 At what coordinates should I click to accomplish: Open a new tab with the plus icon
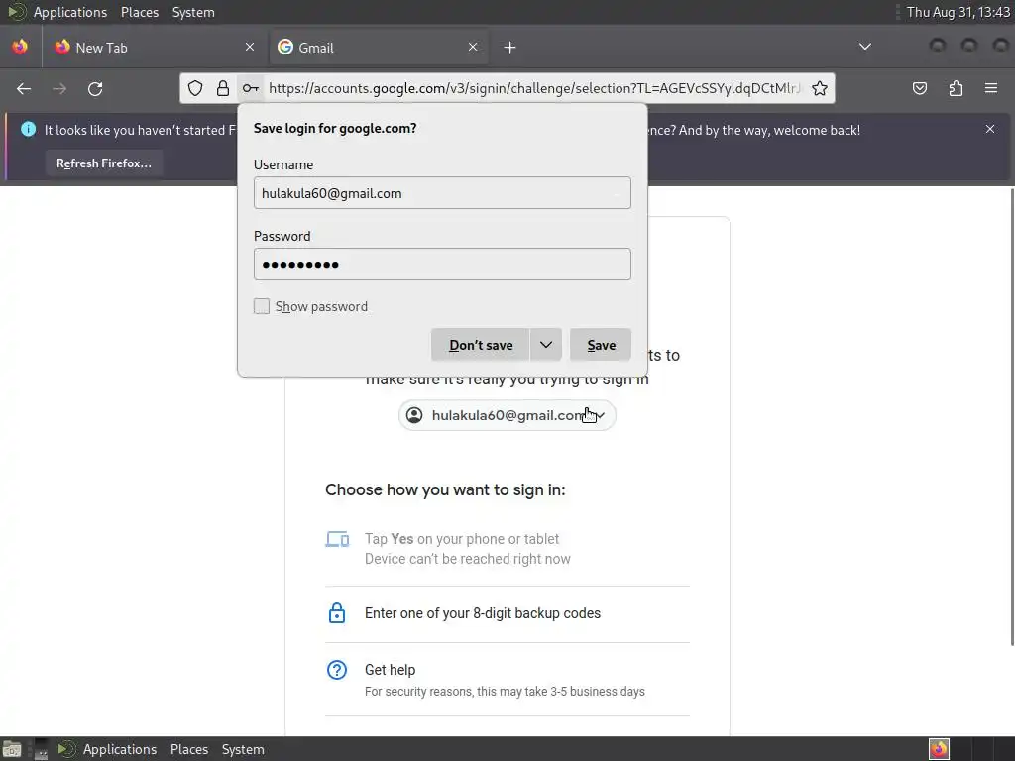[x=510, y=48]
